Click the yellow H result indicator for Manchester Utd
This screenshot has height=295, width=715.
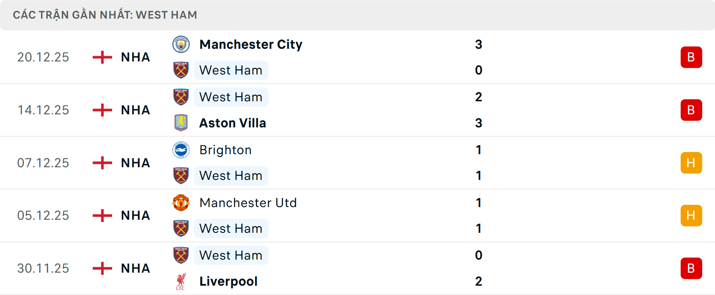691,215
